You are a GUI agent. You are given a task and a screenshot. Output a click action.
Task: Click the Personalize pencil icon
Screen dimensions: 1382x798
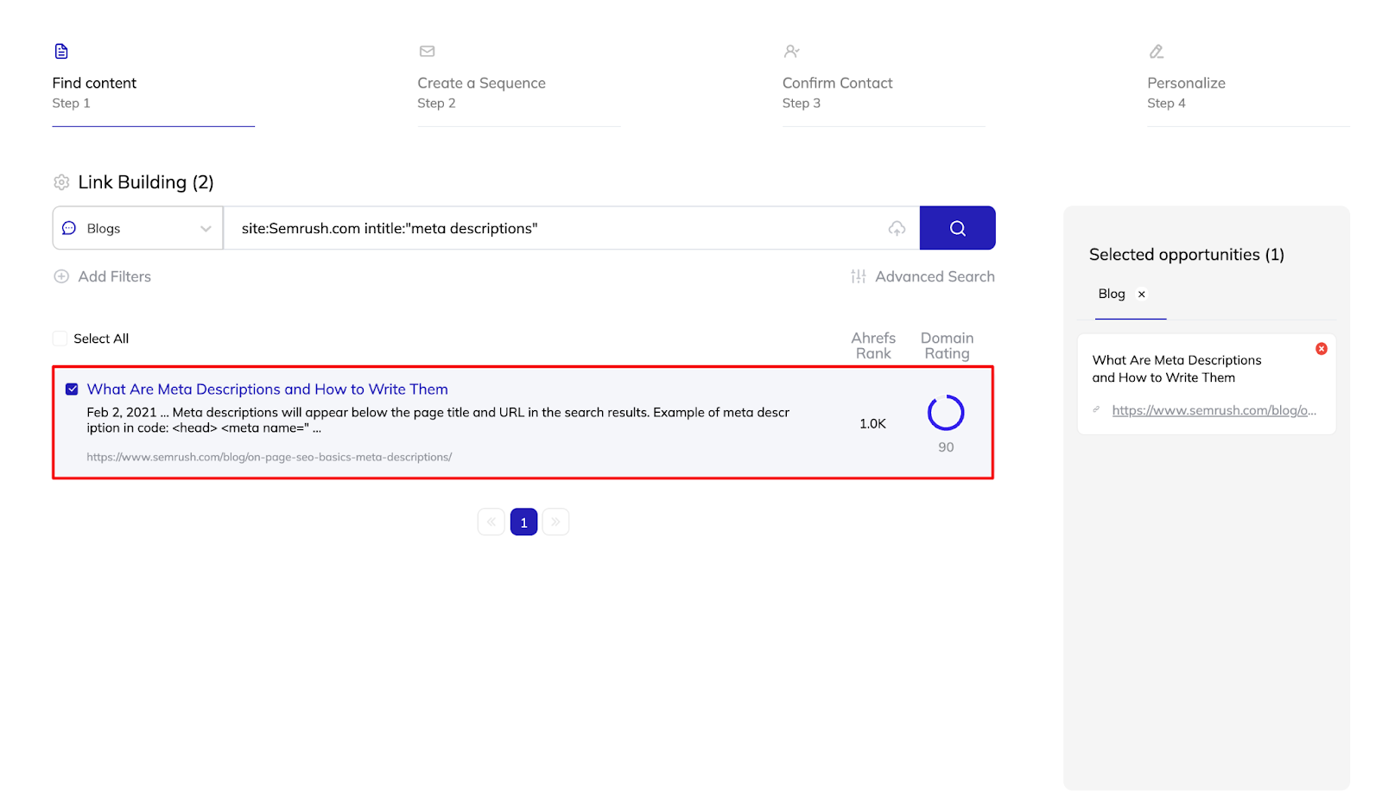1157,51
